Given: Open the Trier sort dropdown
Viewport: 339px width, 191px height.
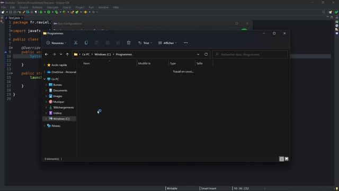Looking at the screenshot, I should (x=145, y=43).
